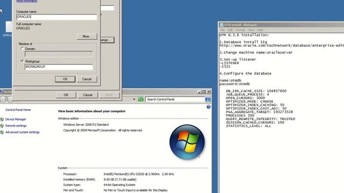Click Cancel below the Workgroup field
The height and width of the screenshot is (193, 344).
[87, 79]
